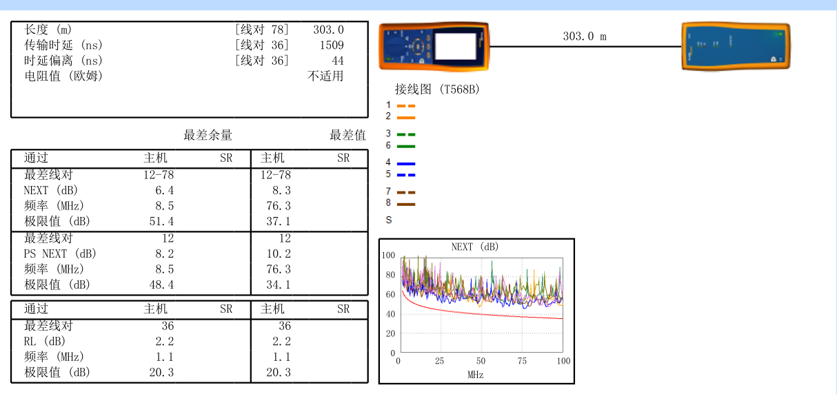
Task: Click wire 5 blue dashed swatch
Action: pyautogui.click(x=406, y=175)
